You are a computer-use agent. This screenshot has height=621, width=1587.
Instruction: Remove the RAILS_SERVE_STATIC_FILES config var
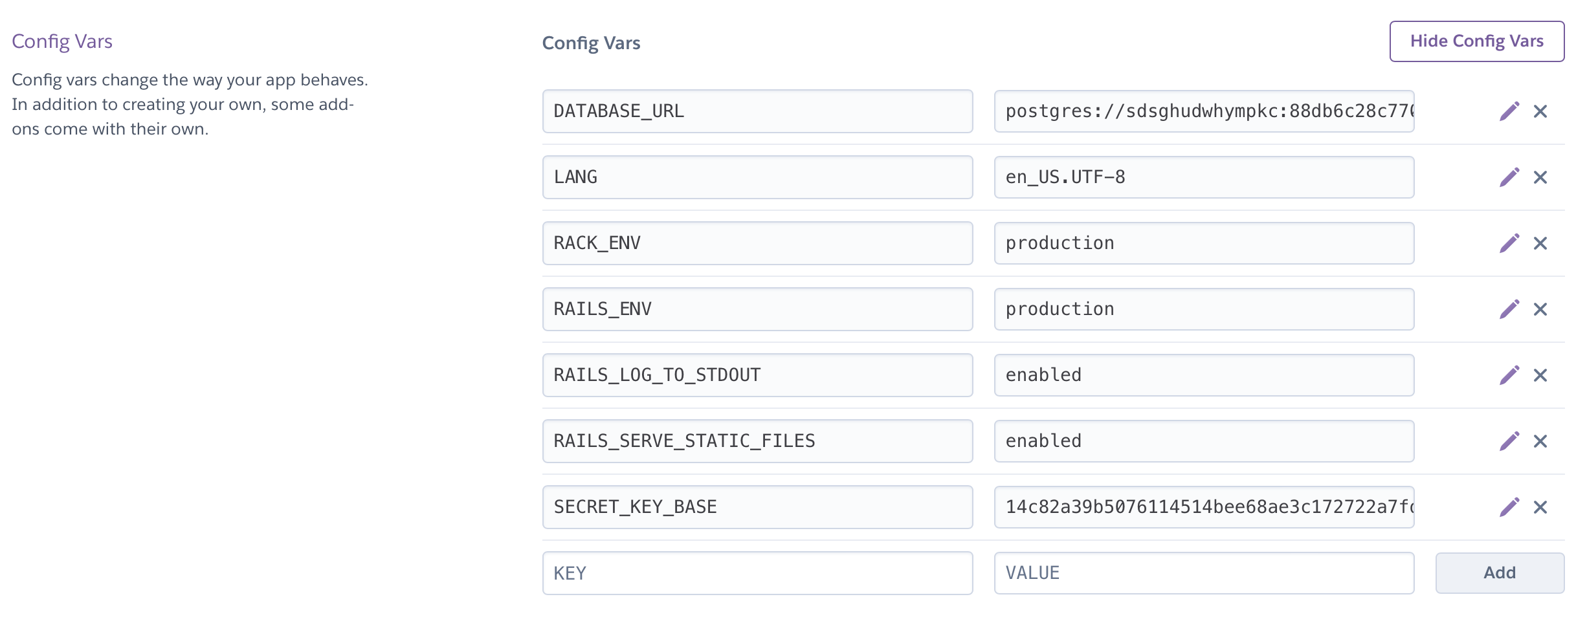pyautogui.click(x=1542, y=441)
